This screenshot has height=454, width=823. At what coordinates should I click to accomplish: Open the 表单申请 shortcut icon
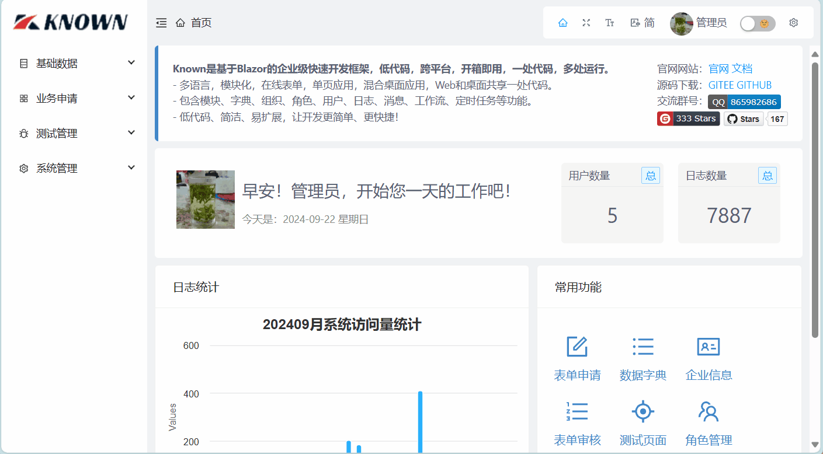tap(577, 347)
